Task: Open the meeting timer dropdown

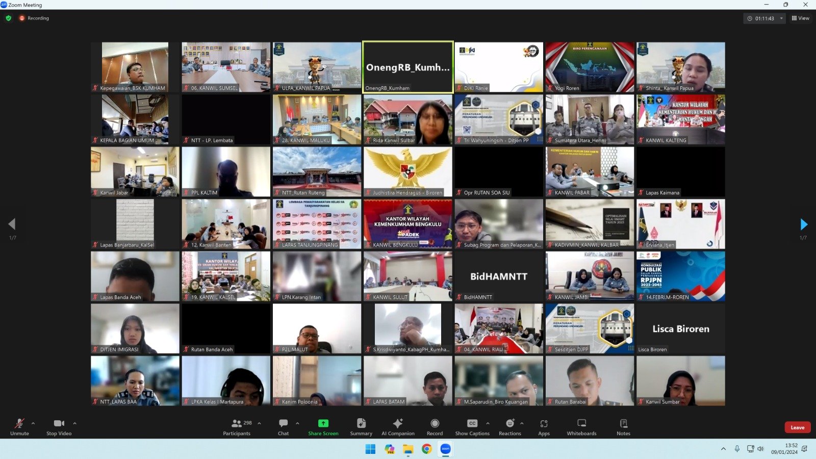Action: (781, 18)
